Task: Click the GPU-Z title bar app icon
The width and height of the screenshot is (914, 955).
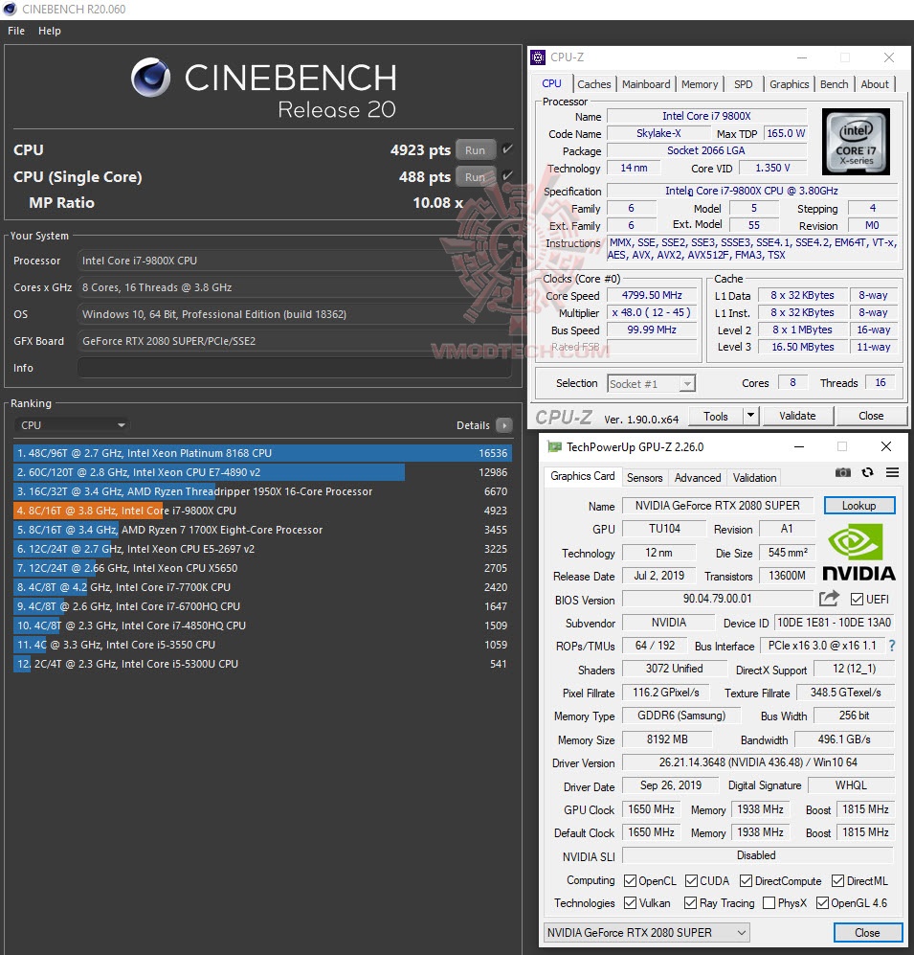Action: tap(554, 447)
